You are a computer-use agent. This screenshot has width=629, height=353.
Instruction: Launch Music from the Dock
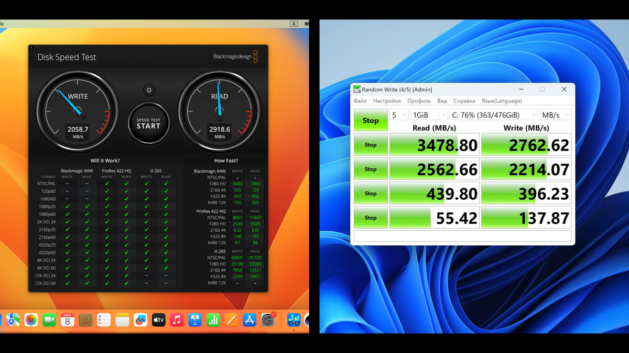tap(177, 320)
